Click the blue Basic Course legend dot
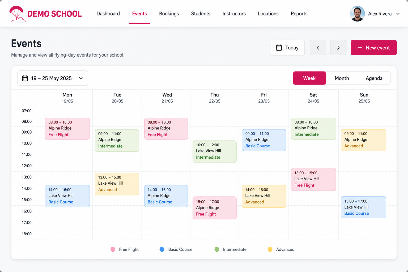The width and height of the screenshot is (408, 272). coord(162,249)
